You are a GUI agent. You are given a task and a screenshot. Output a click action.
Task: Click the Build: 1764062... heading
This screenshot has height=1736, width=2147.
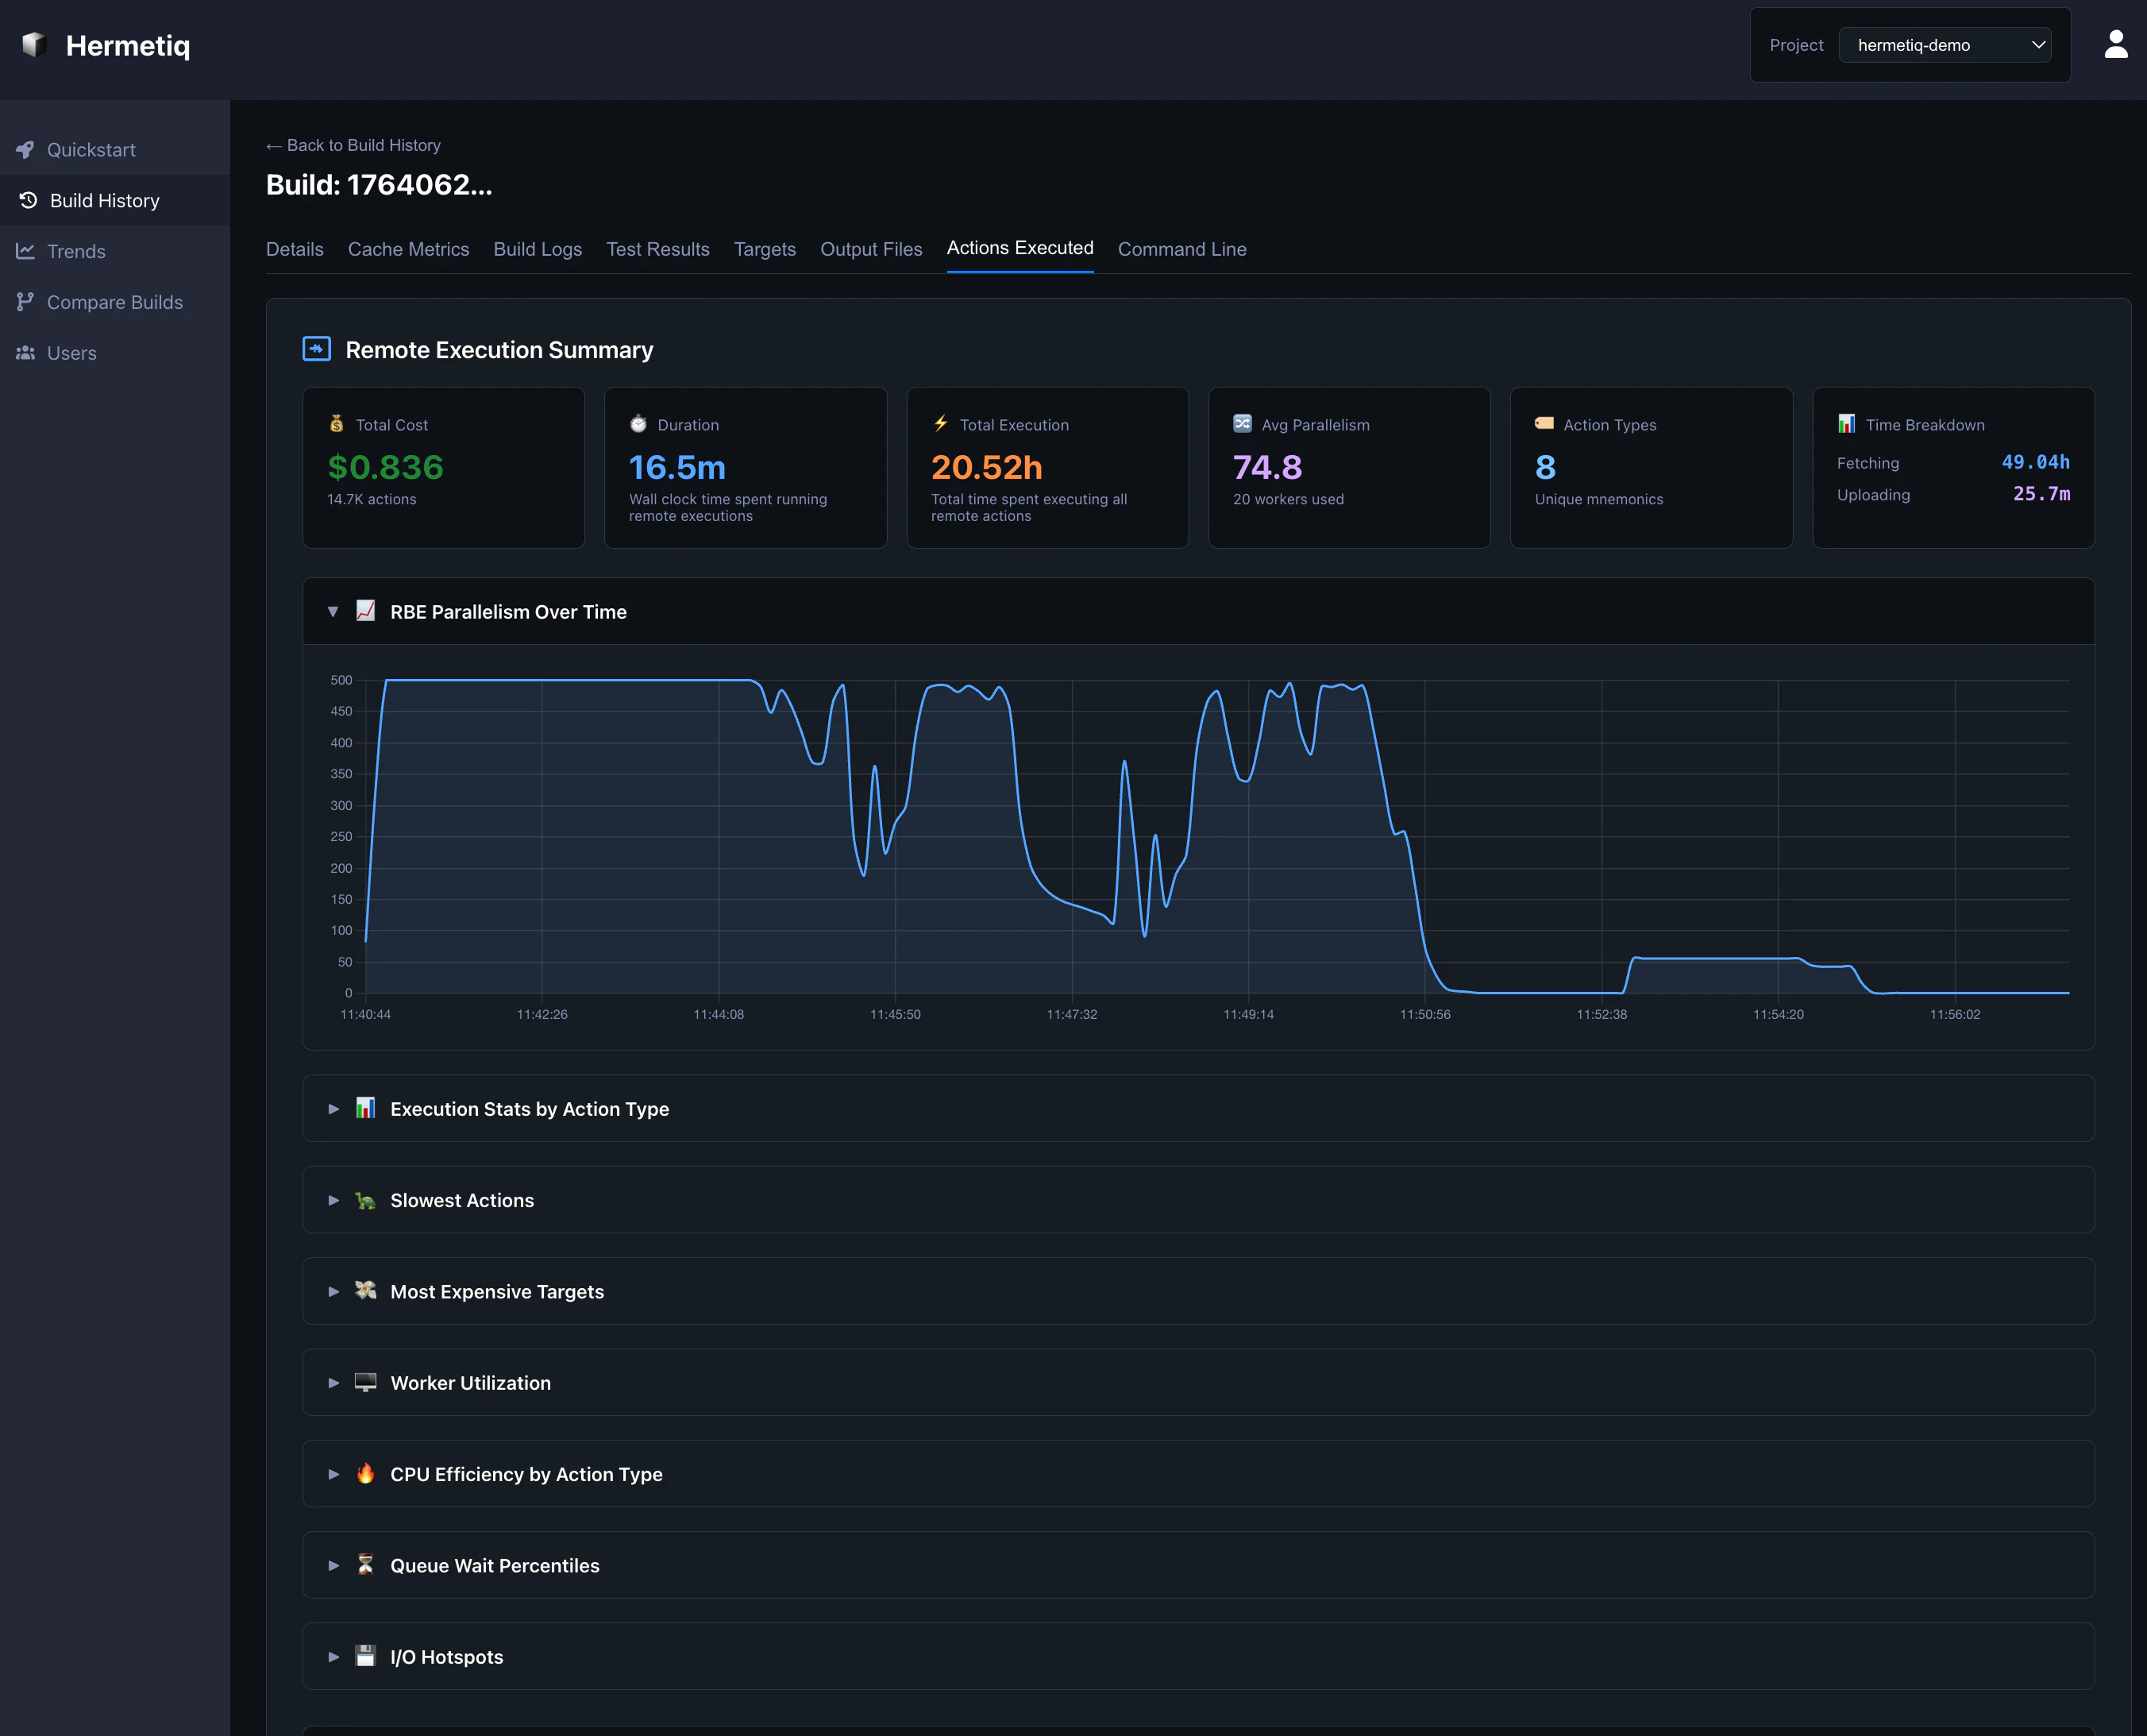click(x=379, y=185)
